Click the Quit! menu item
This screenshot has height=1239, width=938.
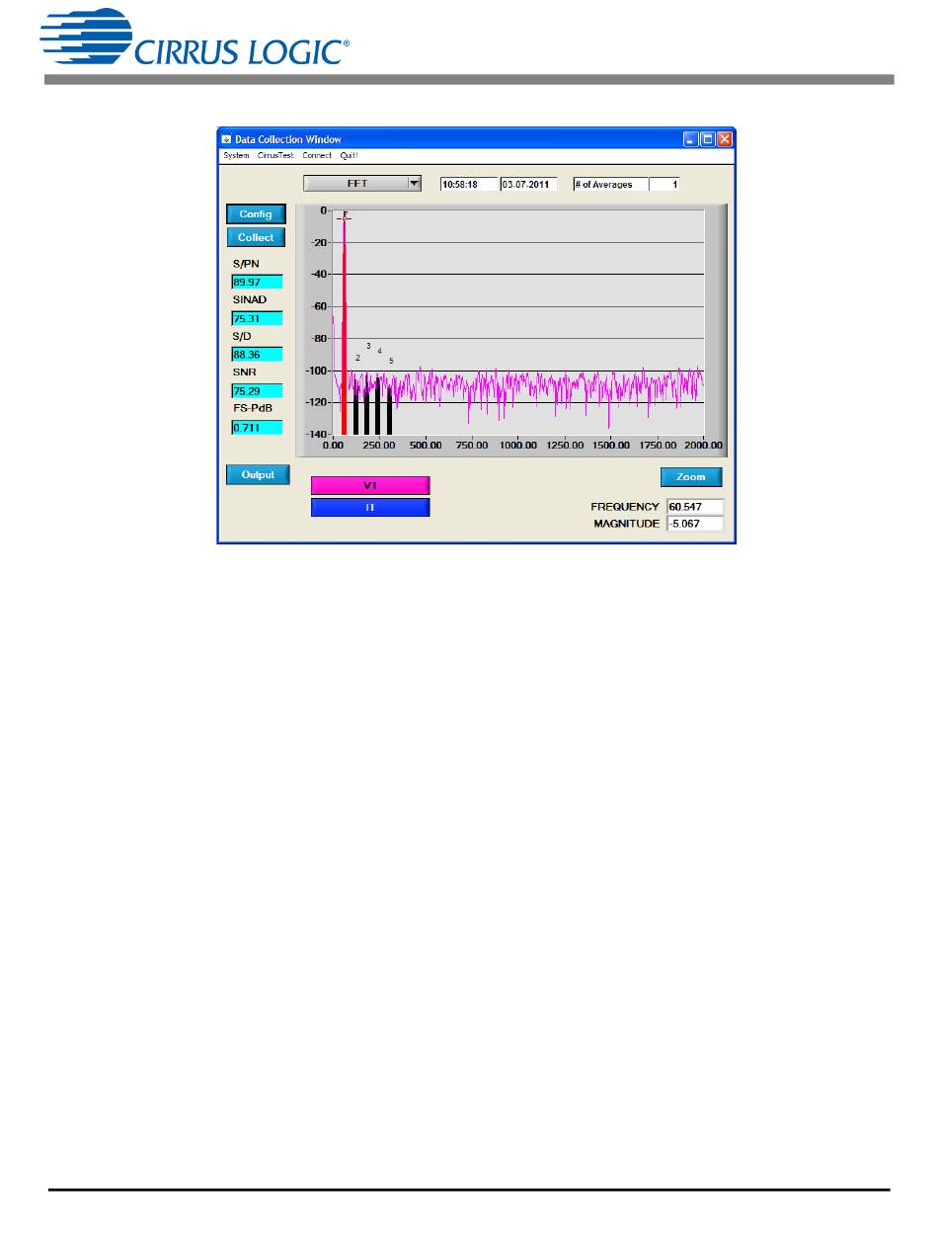[350, 156]
